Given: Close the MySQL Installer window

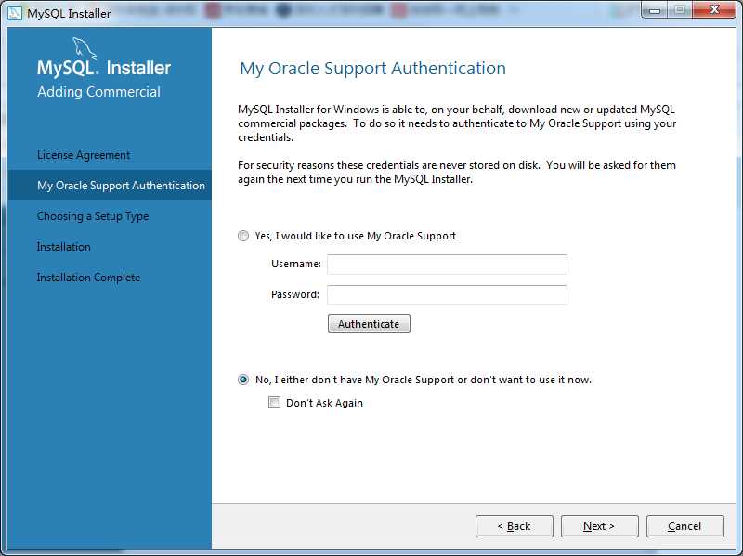Looking at the screenshot, I should [x=714, y=9].
